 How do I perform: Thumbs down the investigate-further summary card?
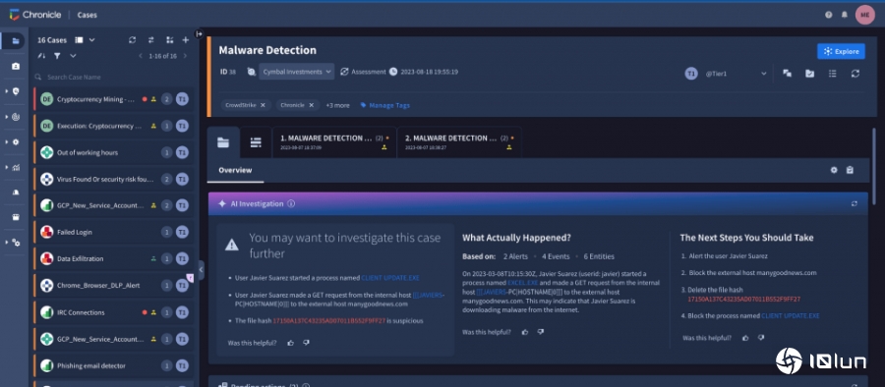306,343
